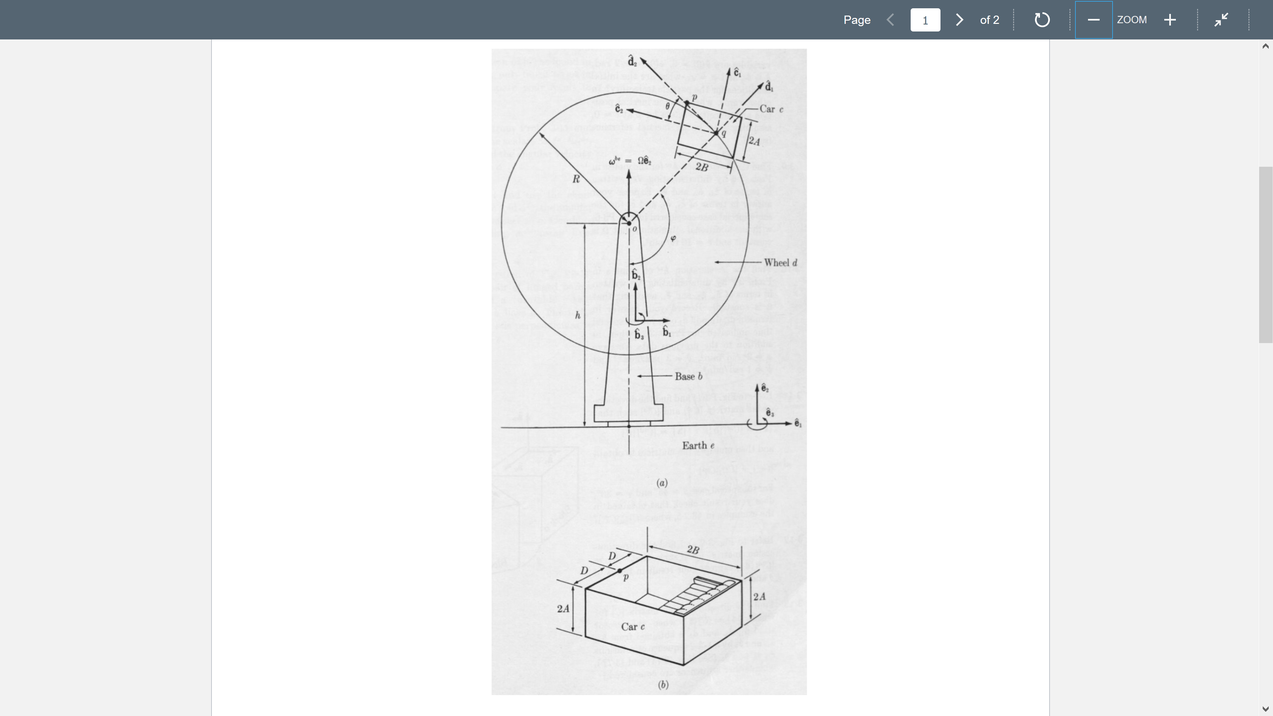
Task: Click the previous page navigation arrow
Action: coord(891,19)
